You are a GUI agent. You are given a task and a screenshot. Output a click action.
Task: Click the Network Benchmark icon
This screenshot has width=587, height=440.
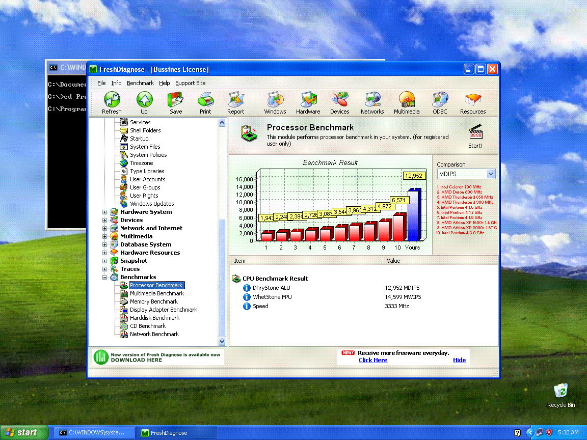[124, 334]
